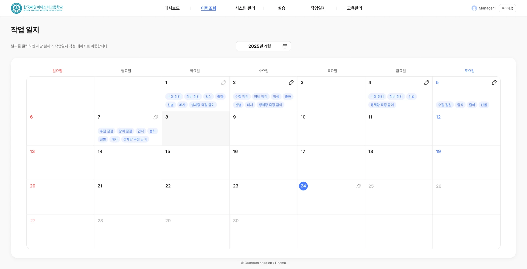This screenshot has height=269, width=527.
Task: Click the pencil icon on April 24
Action: [359, 186]
